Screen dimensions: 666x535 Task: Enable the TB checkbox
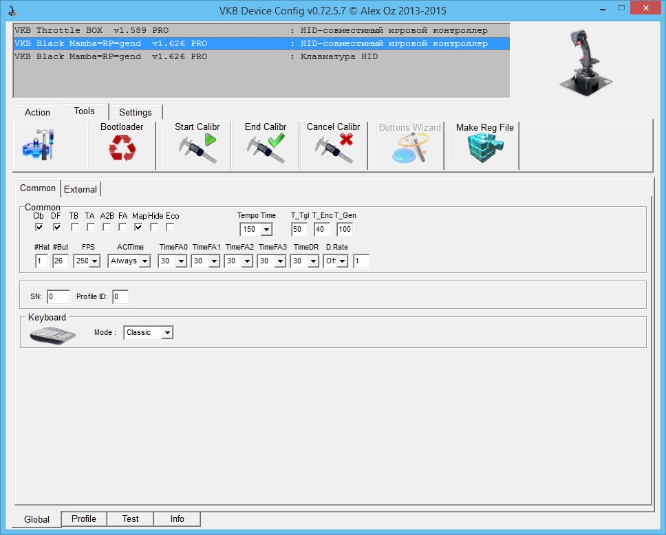pyautogui.click(x=75, y=227)
